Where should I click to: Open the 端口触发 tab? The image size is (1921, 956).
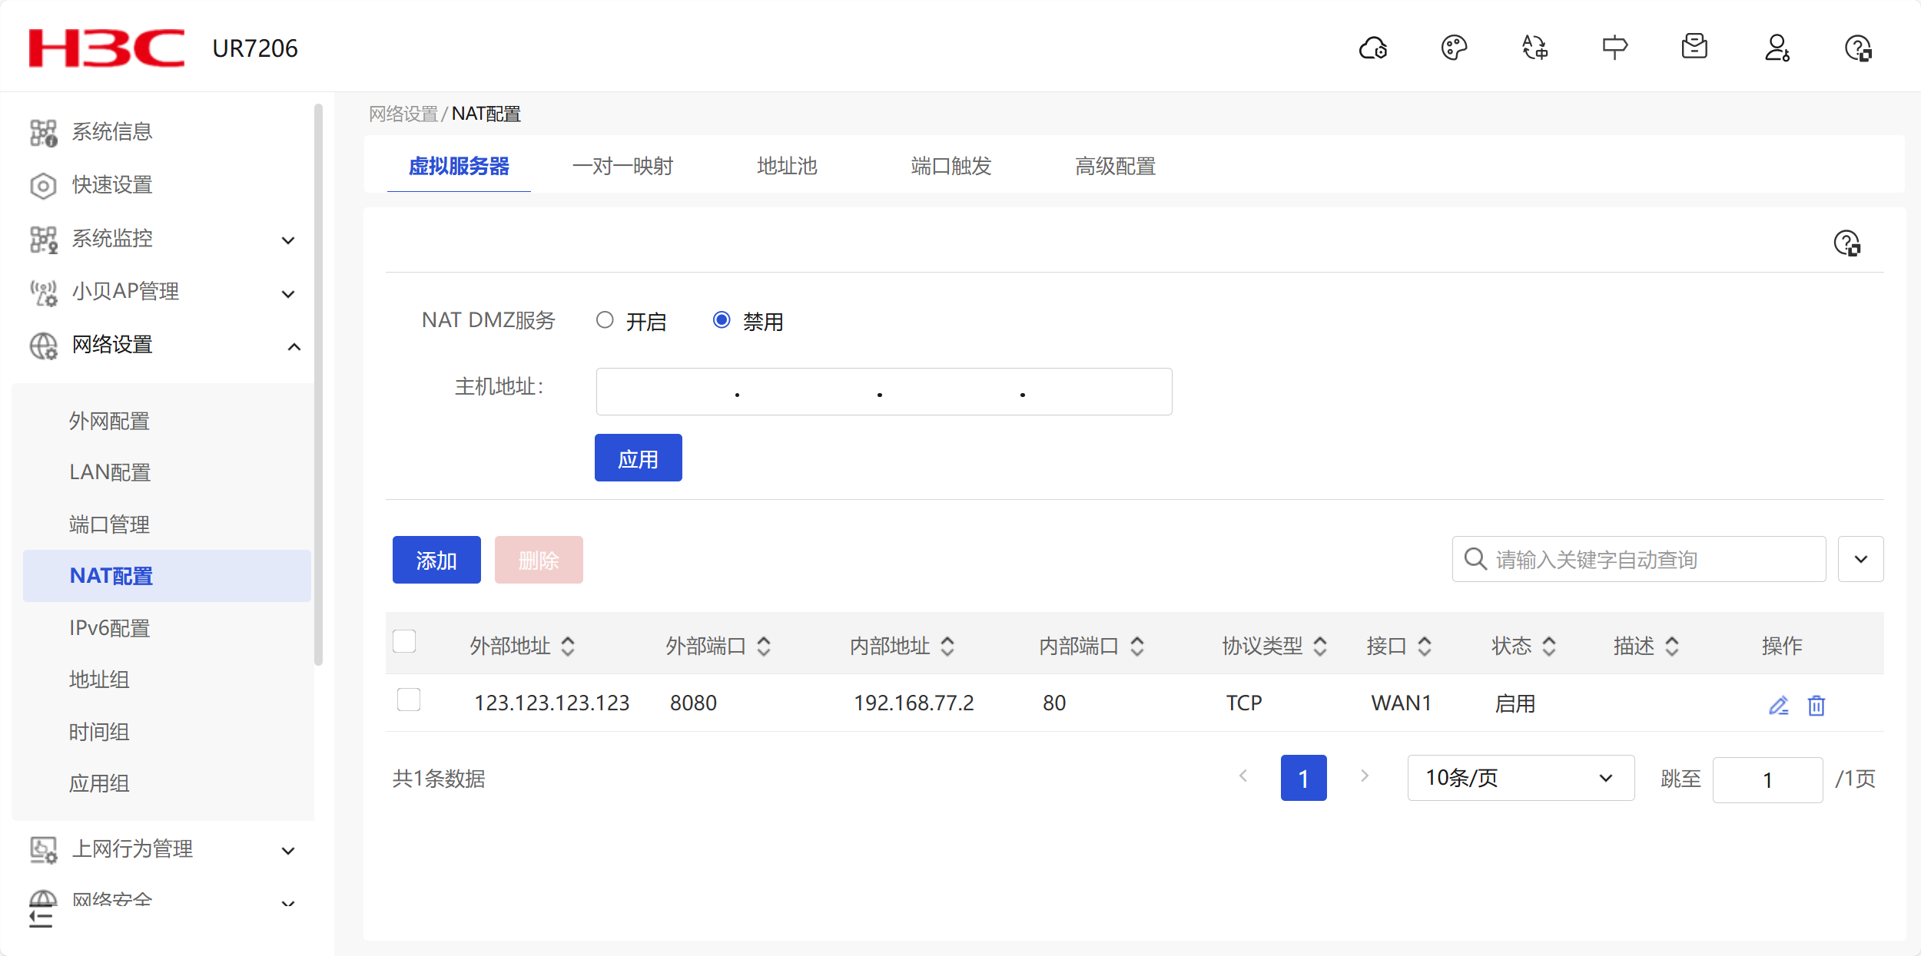pos(951,166)
